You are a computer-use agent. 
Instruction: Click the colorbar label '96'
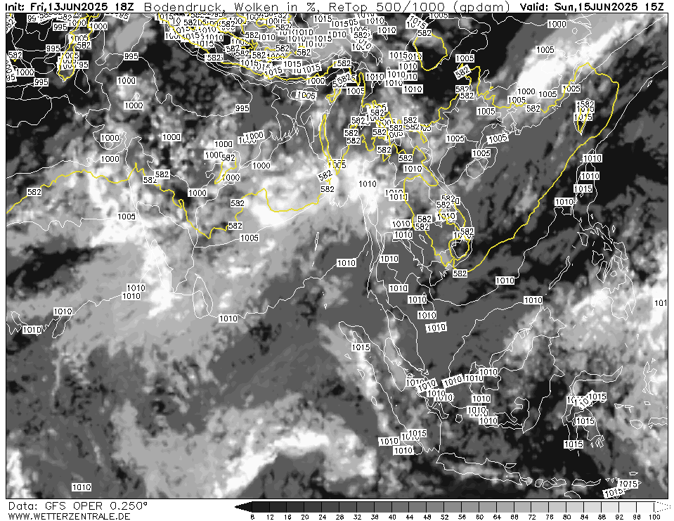click(x=636, y=517)
